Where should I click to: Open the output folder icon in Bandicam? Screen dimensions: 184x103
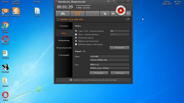point(105,14)
